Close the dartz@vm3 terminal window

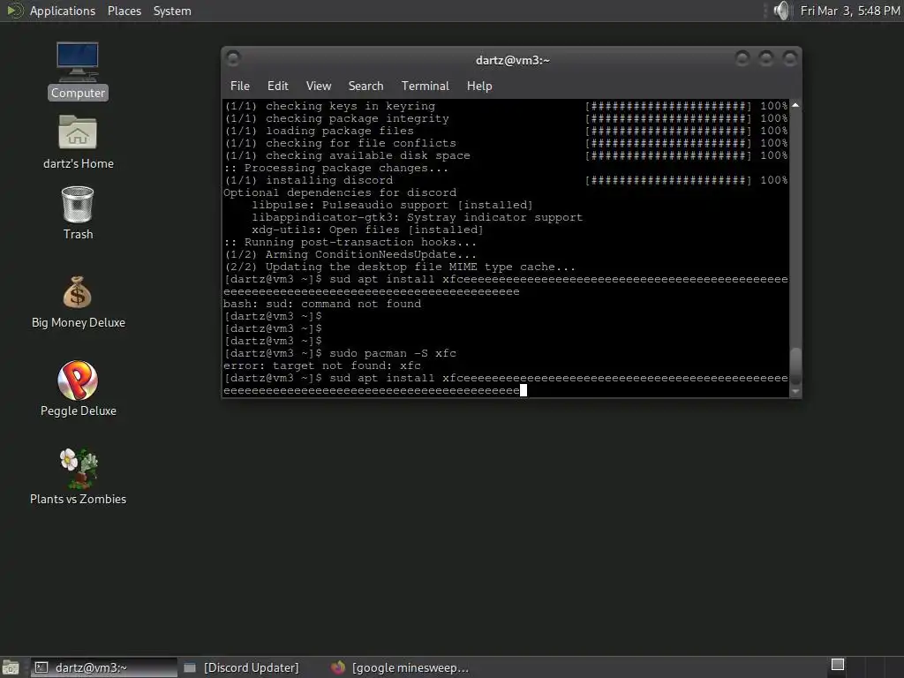coord(790,58)
